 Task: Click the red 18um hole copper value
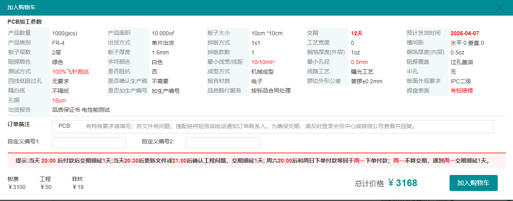[x=59, y=100]
